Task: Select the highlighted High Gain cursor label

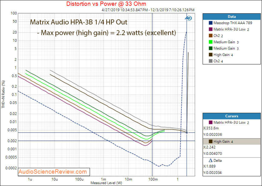Action: pyautogui.click(x=223, y=142)
